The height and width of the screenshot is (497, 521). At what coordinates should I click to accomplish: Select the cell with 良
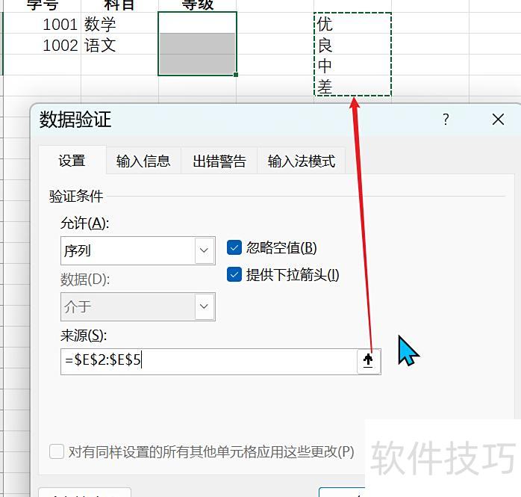pos(352,44)
